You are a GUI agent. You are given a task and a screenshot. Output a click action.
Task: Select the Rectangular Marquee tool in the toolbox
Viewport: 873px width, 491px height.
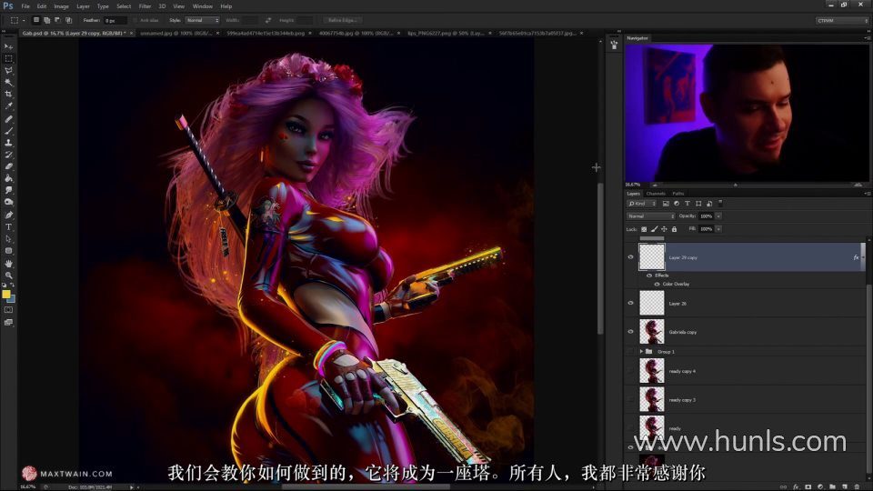(x=8, y=58)
